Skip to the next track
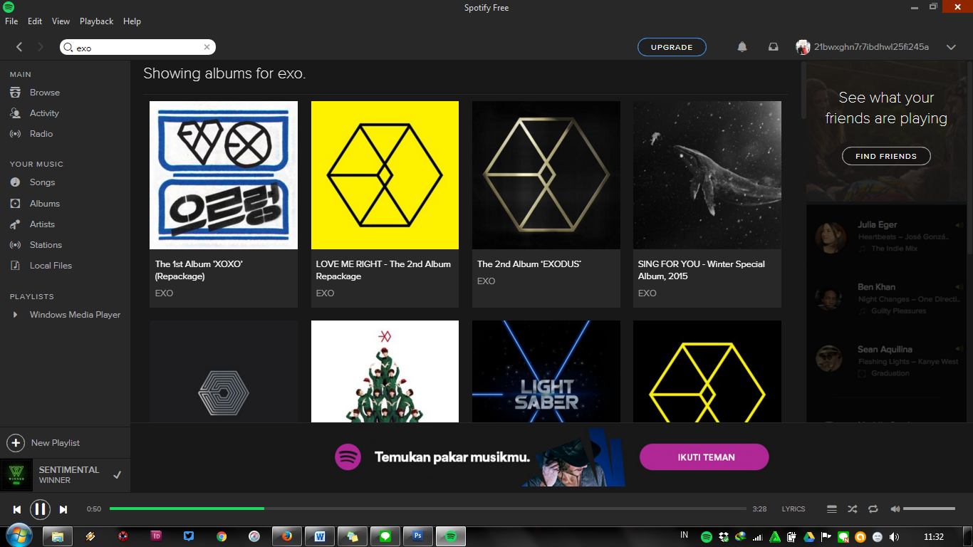Image resolution: width=973 pixels, height=547 pixels. [63, 509]
